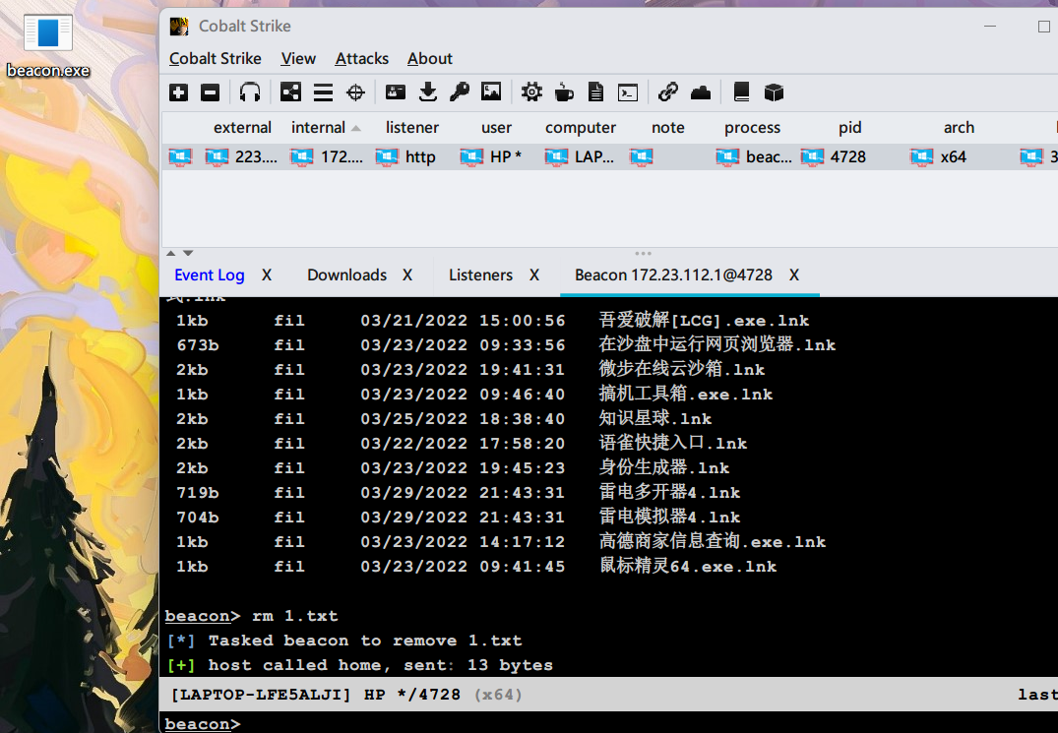Sort sessions by process column header

click(752, 128)
